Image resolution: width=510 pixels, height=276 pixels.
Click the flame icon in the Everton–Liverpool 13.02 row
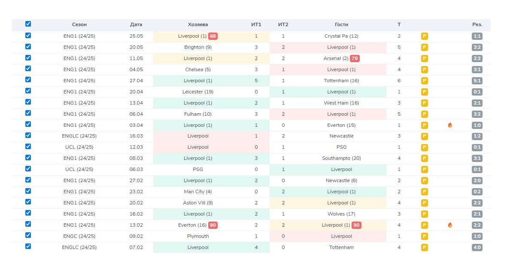click(x=450, y=225)
